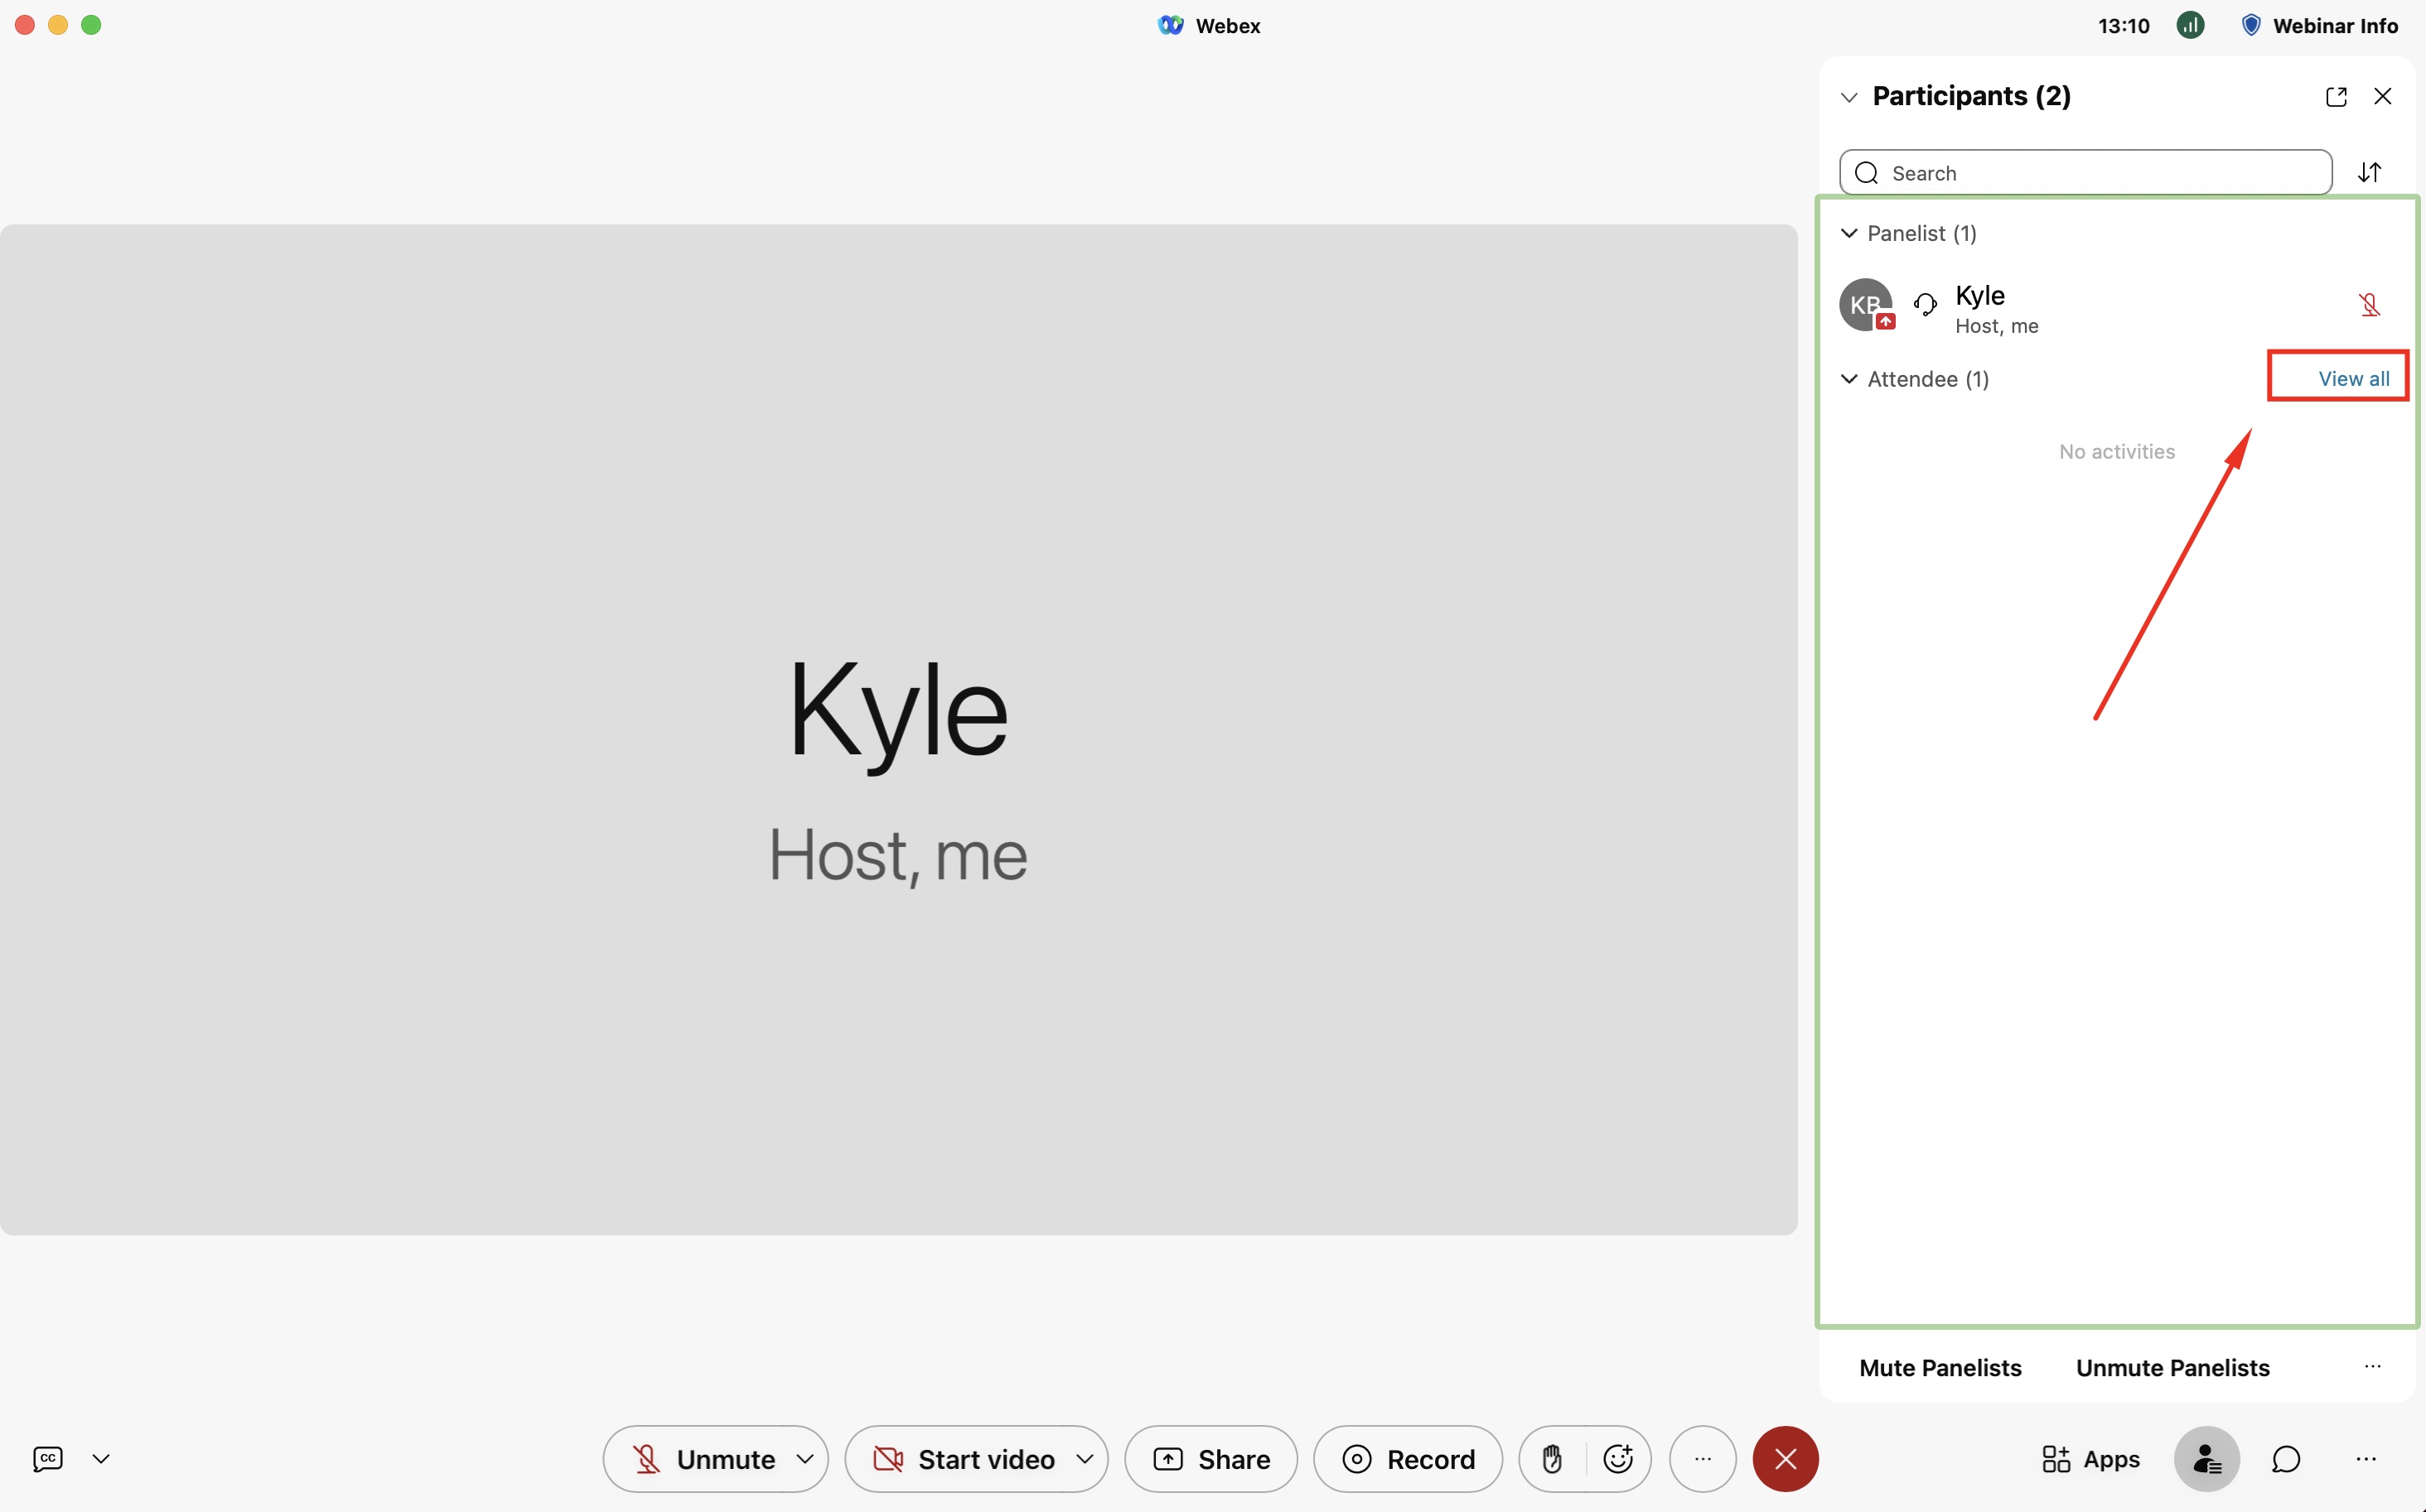This screenshot has height=1512, width=2426.
Task: Collapse the Panelist section
Action: [x=1848, y=233]
